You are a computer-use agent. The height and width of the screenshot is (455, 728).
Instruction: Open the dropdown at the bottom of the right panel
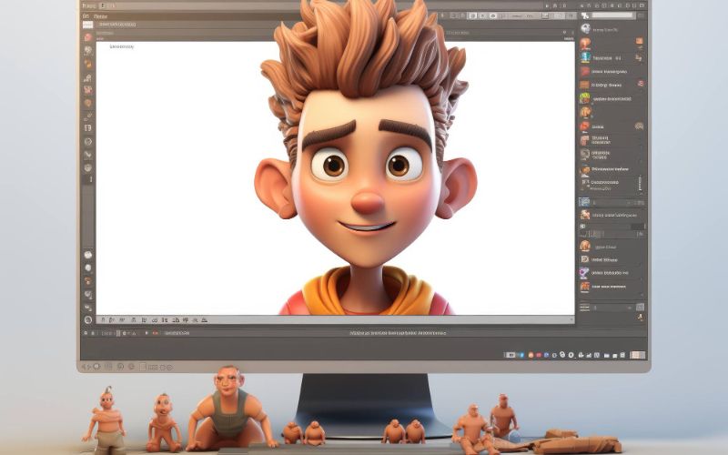point(612,308)
